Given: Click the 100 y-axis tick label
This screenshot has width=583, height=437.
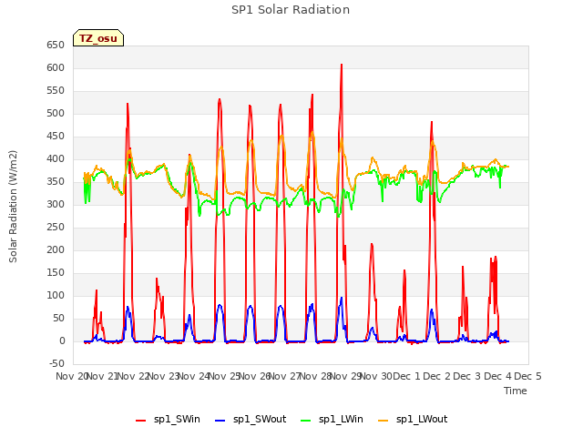Looking at the screenshot, I should tap(56, 295).
